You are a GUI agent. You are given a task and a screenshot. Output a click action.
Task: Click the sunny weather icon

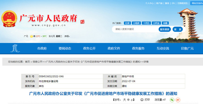31,36
